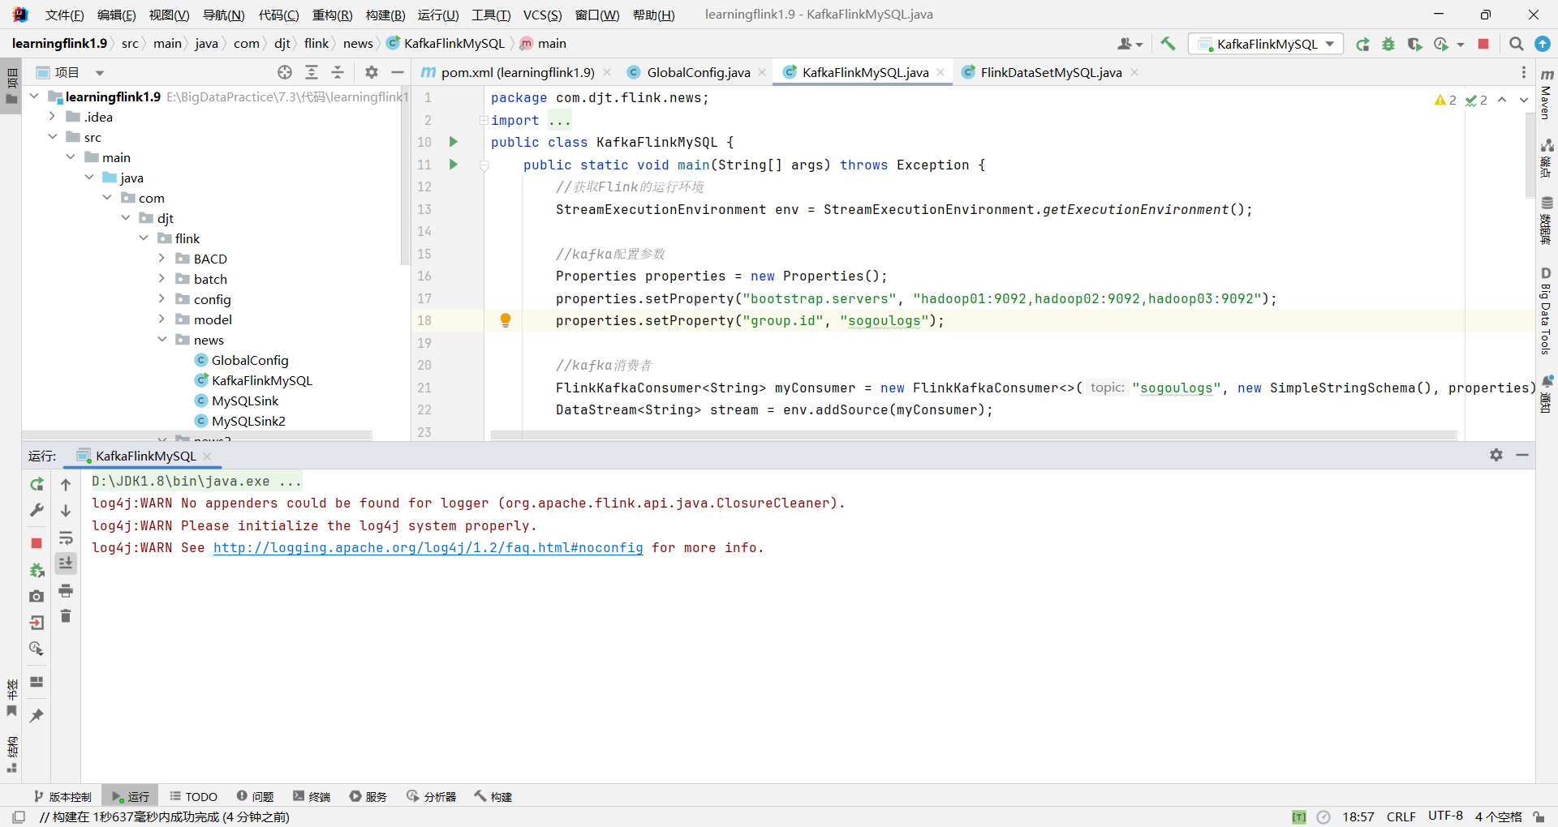Go to next highlighted problem arrow
The height and width of the screenshot is (827, 1558).
point(1523,100)
